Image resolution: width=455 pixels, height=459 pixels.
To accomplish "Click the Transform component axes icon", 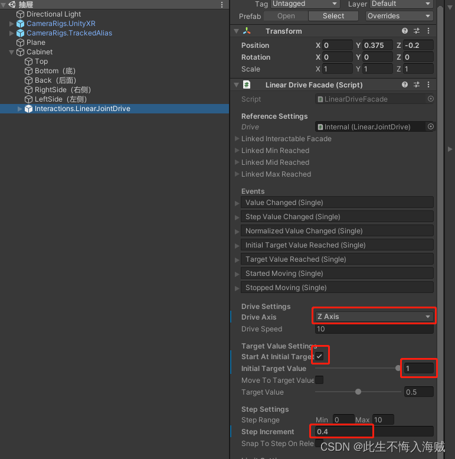I will click(x=247, y=31).
